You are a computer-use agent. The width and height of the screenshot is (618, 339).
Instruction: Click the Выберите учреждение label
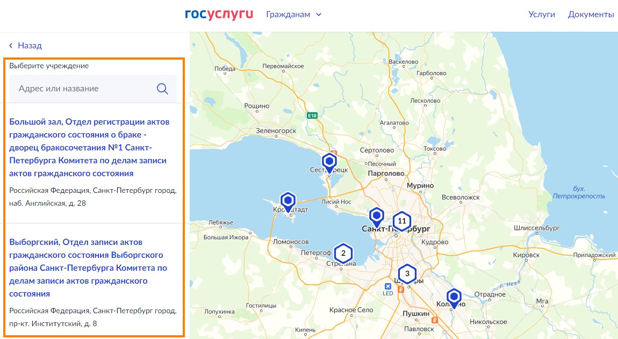coord(49,66)
